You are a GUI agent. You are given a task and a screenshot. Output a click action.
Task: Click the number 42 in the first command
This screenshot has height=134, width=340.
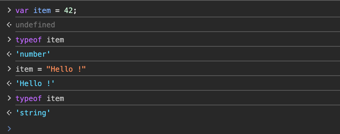[68, 10]
